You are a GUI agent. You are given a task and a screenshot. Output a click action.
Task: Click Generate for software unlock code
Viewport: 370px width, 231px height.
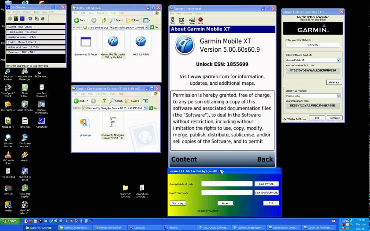(334, 82)
